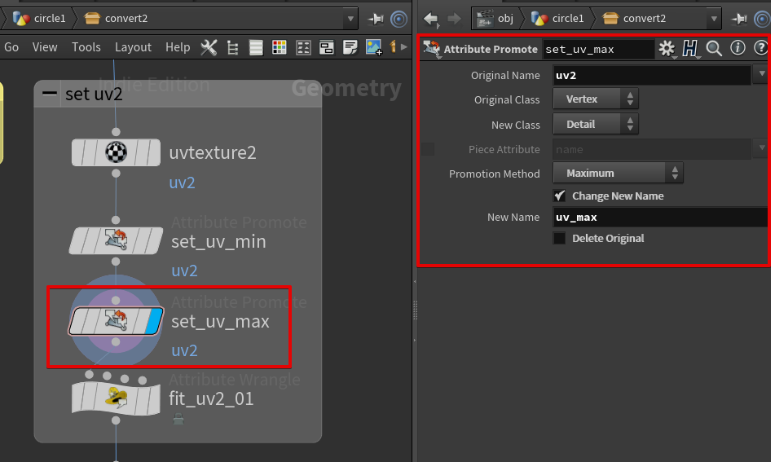Switch network to list mode icon
775x462 pixels.
(256, 47)
